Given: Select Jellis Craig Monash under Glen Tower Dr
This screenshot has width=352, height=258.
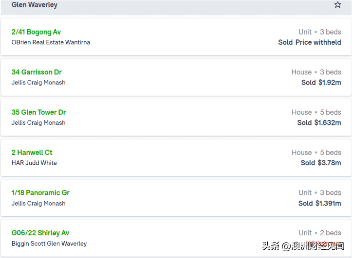Looking at the screenshot, I should 38,123.
